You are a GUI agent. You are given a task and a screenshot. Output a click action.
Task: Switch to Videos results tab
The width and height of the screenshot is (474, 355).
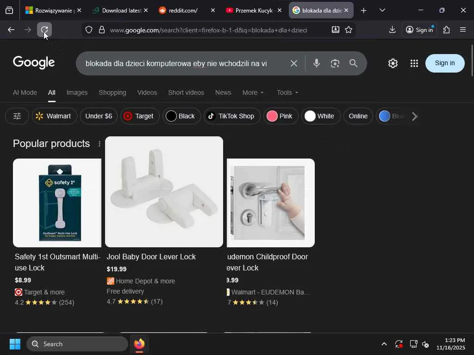147,92
